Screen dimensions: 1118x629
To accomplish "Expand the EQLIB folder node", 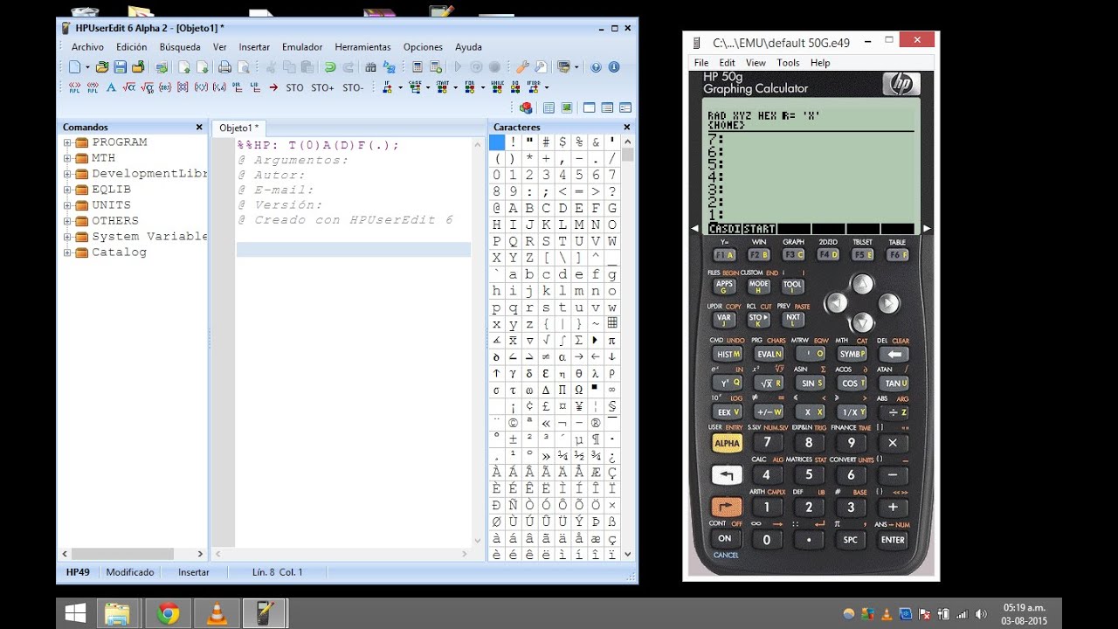I will click(x=67, y=190).
